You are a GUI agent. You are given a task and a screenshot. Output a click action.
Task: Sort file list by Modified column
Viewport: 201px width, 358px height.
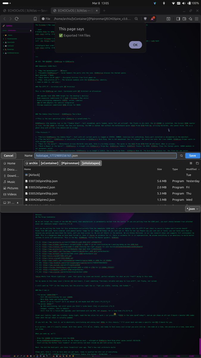(x=192, y=169)
